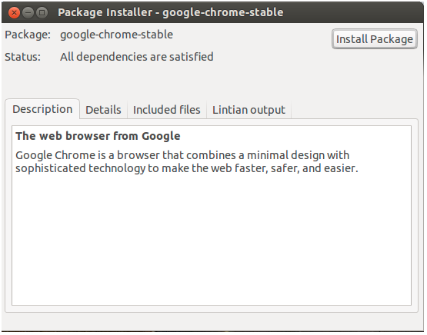Click the Package Installer title bar text
The image size is (427, 335).
click(171, 12)
